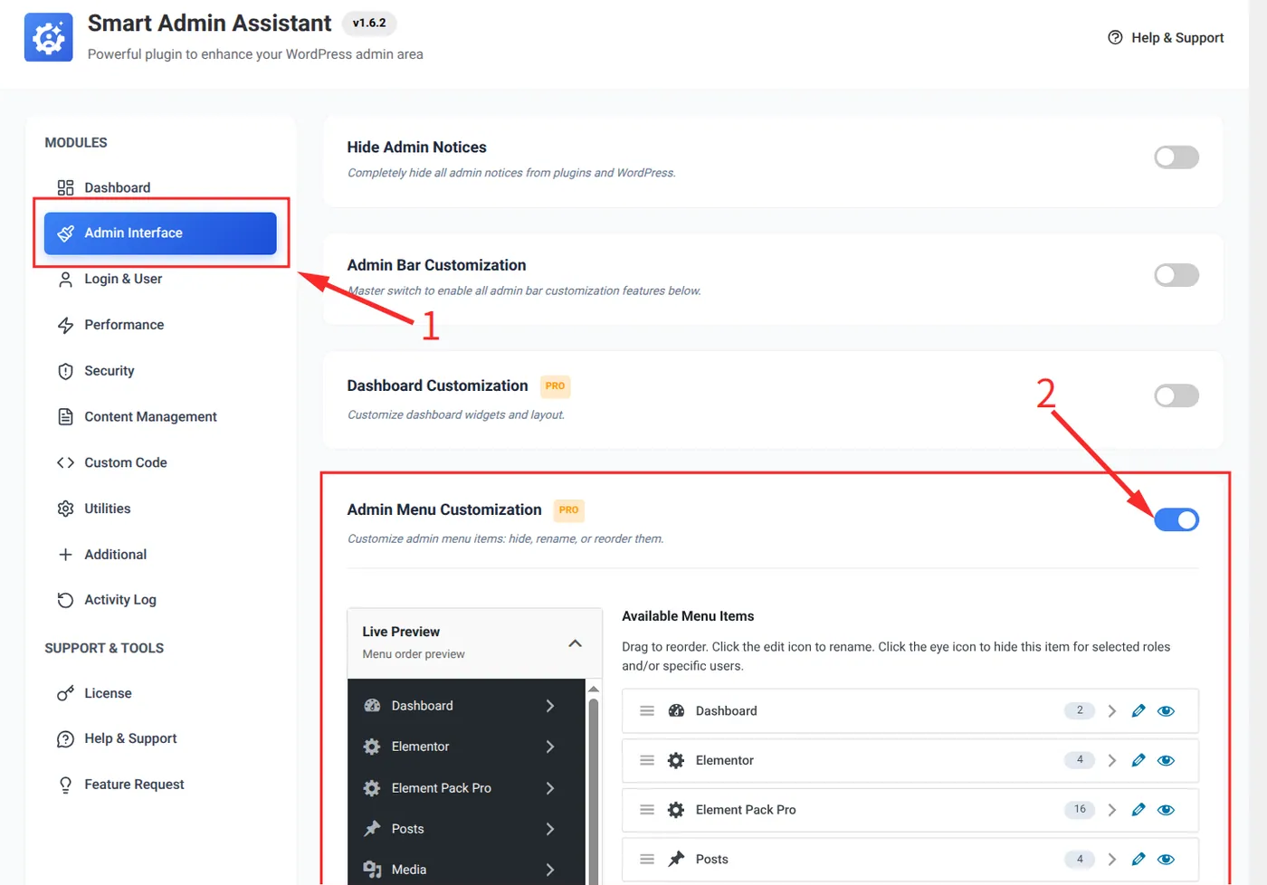Expand Element Pack Pro in live preview
The height and width of the screenshot is (885, 1267).
pos(550,788)
